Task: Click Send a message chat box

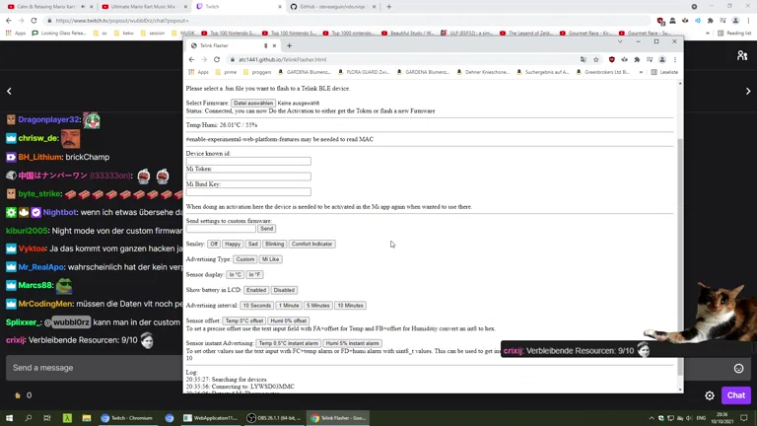Action: click(95, 368)
